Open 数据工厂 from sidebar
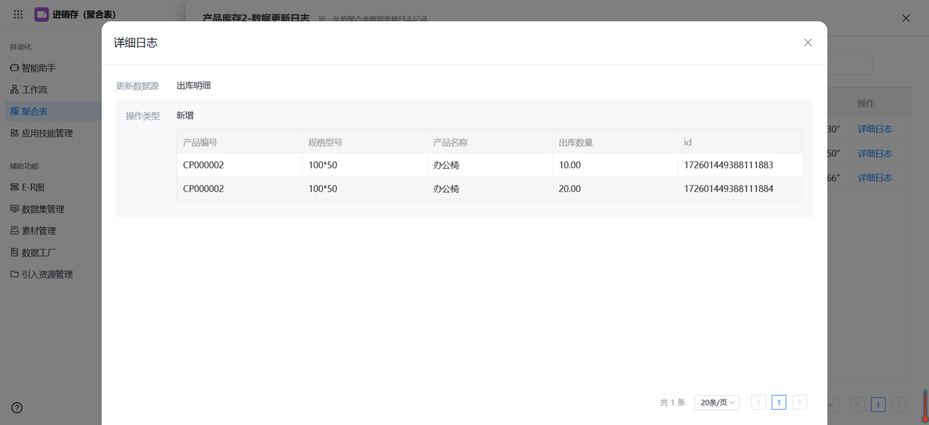Screen dimensions: 929x425 tap(38, 252)
